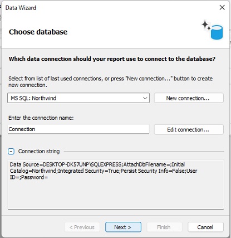The image size is (231, 238).
Task: Close the Data Wizard dialog
Action: point(222,8)
